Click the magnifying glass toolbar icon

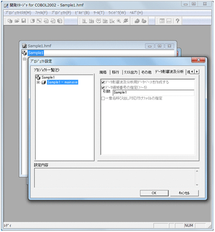(119, 21)
